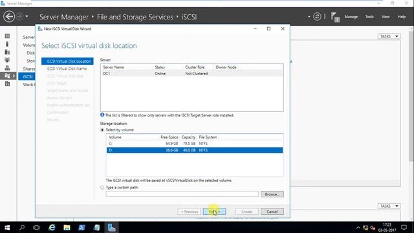Click the Cluster Role column header
The height and width of the screenshot is (233, 414).
pos(195,67)
